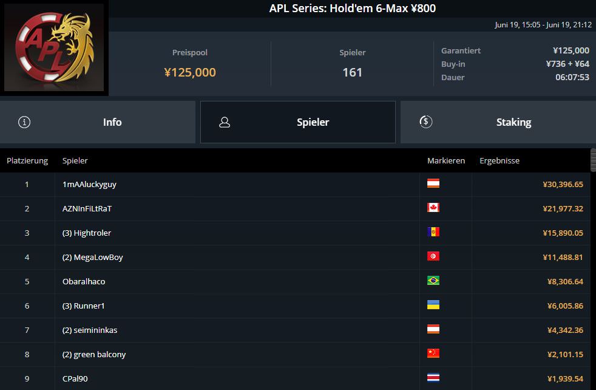The height and width of the screenshot is (390, 596).
Task: Click the flag next to Hightroler
Action: pyautogui.click(x=433, y=233)
